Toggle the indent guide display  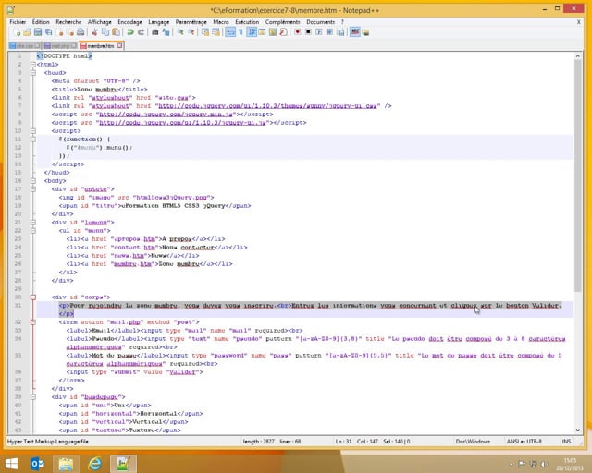(251, 32)
